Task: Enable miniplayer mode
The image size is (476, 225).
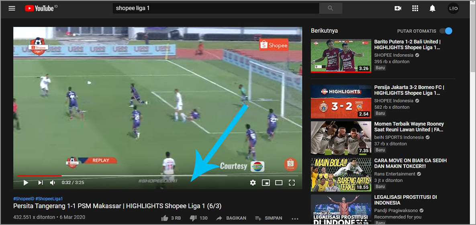Action: (x=266, y=183)
